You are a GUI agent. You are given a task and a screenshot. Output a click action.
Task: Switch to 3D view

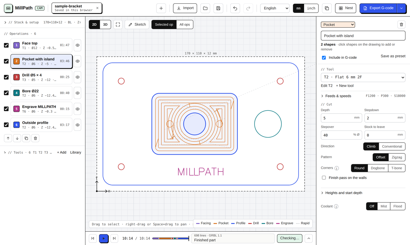(x=105, y=25)
